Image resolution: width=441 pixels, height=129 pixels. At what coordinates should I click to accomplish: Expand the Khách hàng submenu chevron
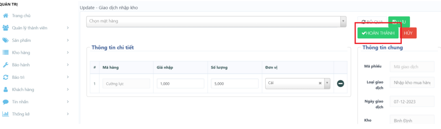click(x=68, y=89)
